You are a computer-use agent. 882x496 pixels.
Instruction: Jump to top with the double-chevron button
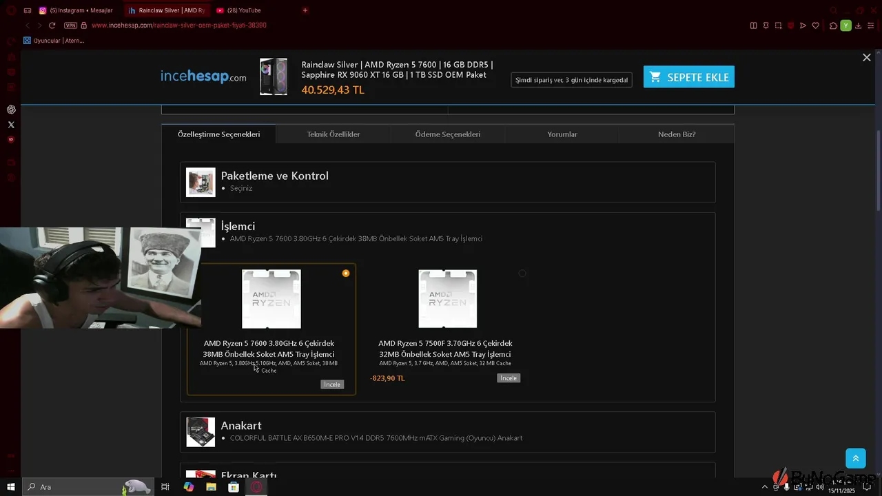click(856, 458)
